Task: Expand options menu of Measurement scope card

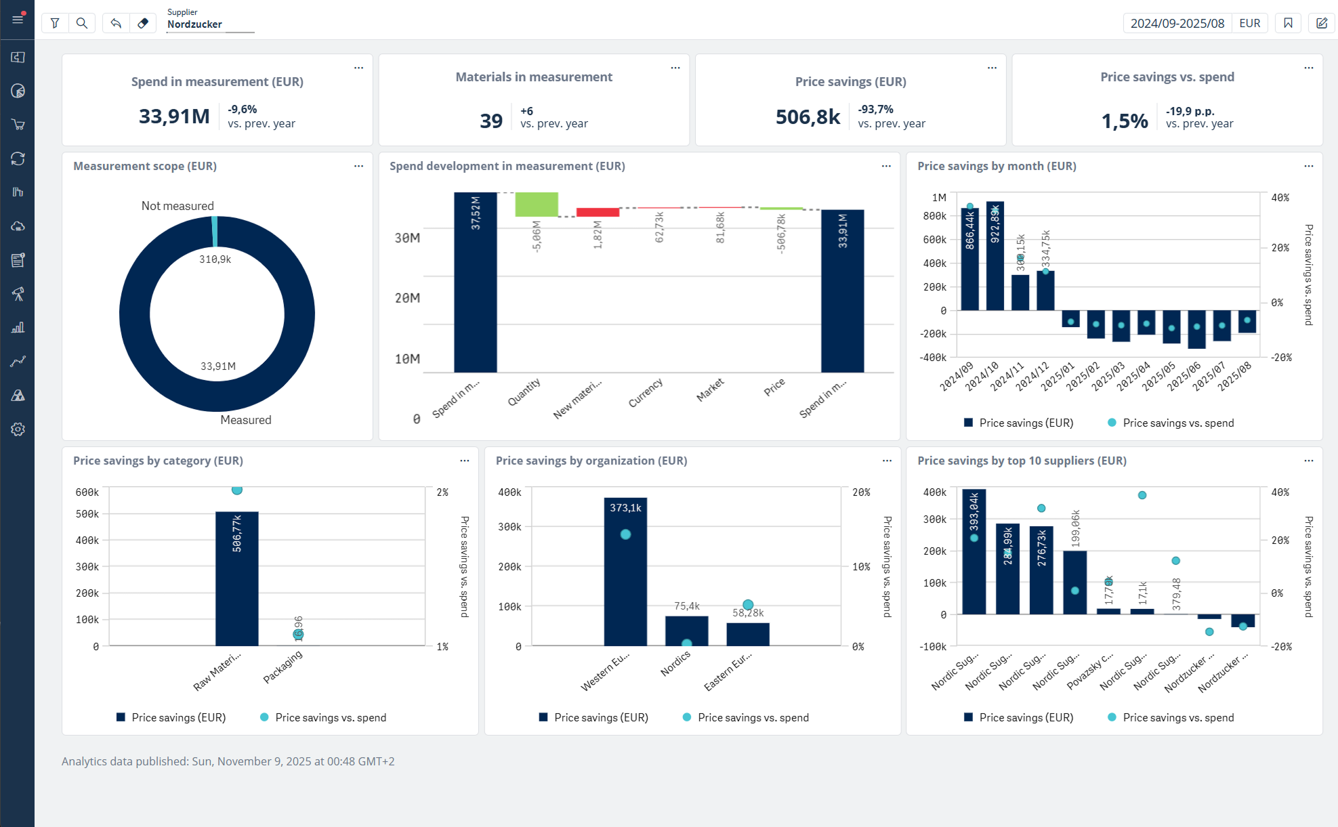Action: tap(358, 166)
